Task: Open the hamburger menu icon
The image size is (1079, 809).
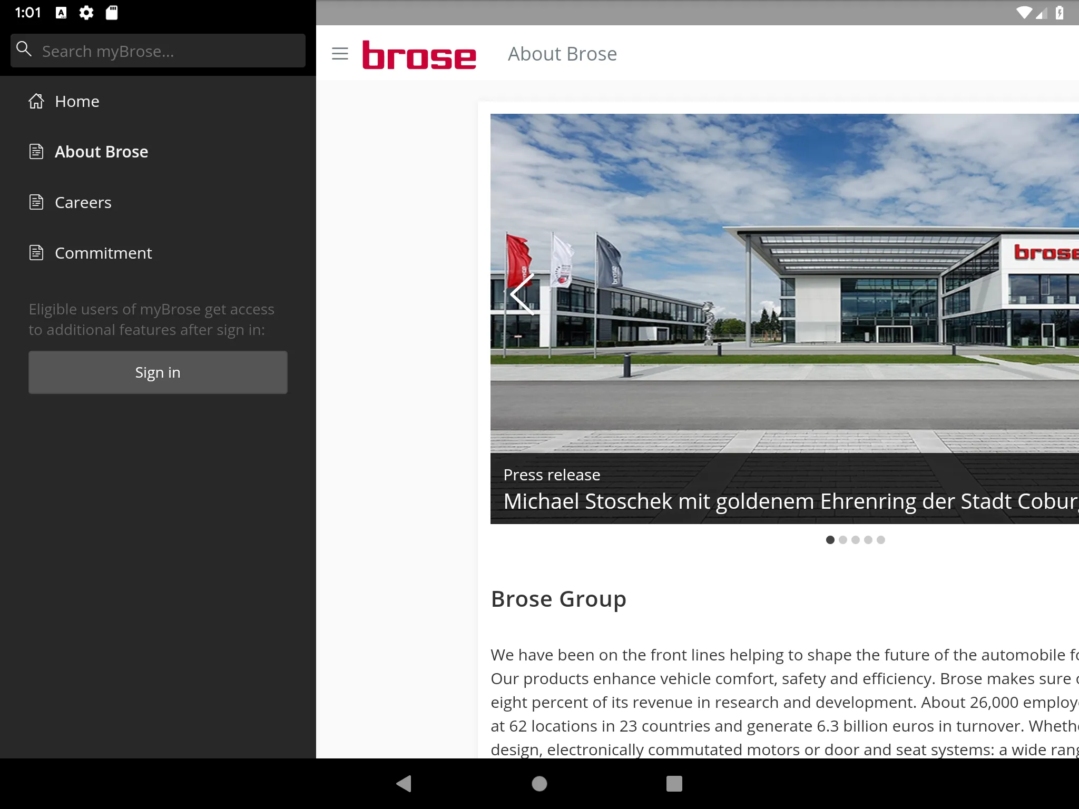Action: point(340,54)
